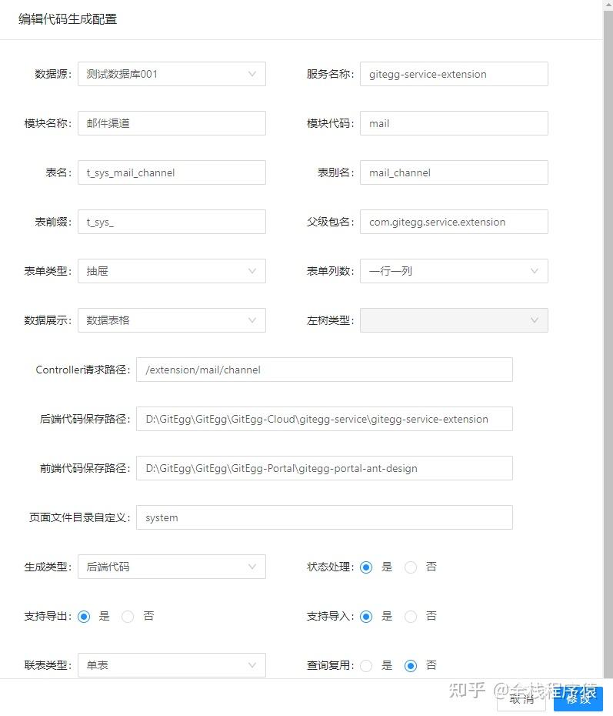This screenshot has width=613, height=716.
Task: Select 否 for 支持导出
Action: point(128,617)
